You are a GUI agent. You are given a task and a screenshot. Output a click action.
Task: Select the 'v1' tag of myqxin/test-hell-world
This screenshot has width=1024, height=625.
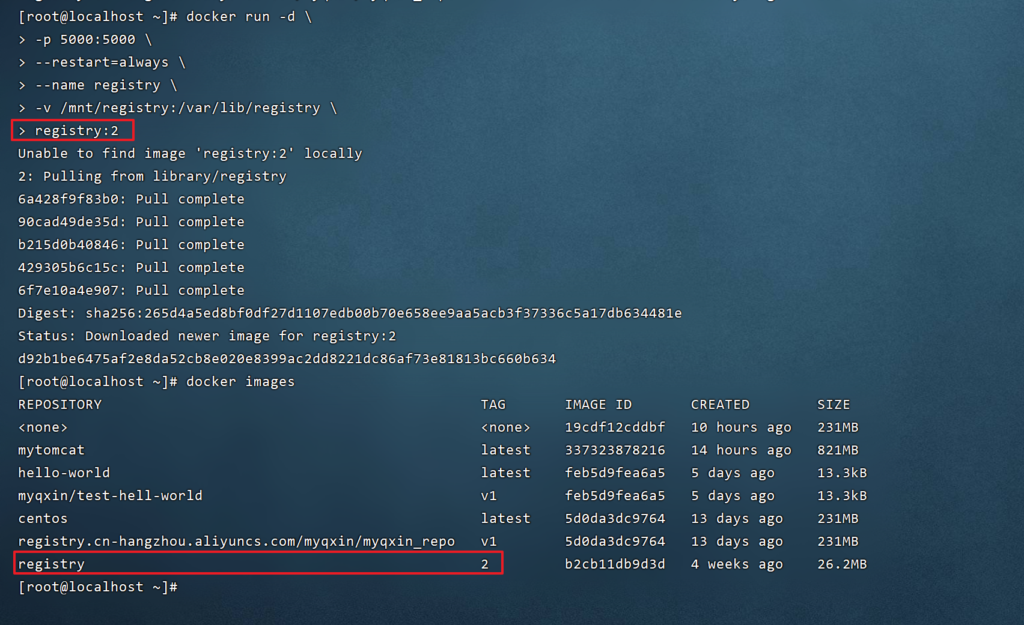pos(489,496)
